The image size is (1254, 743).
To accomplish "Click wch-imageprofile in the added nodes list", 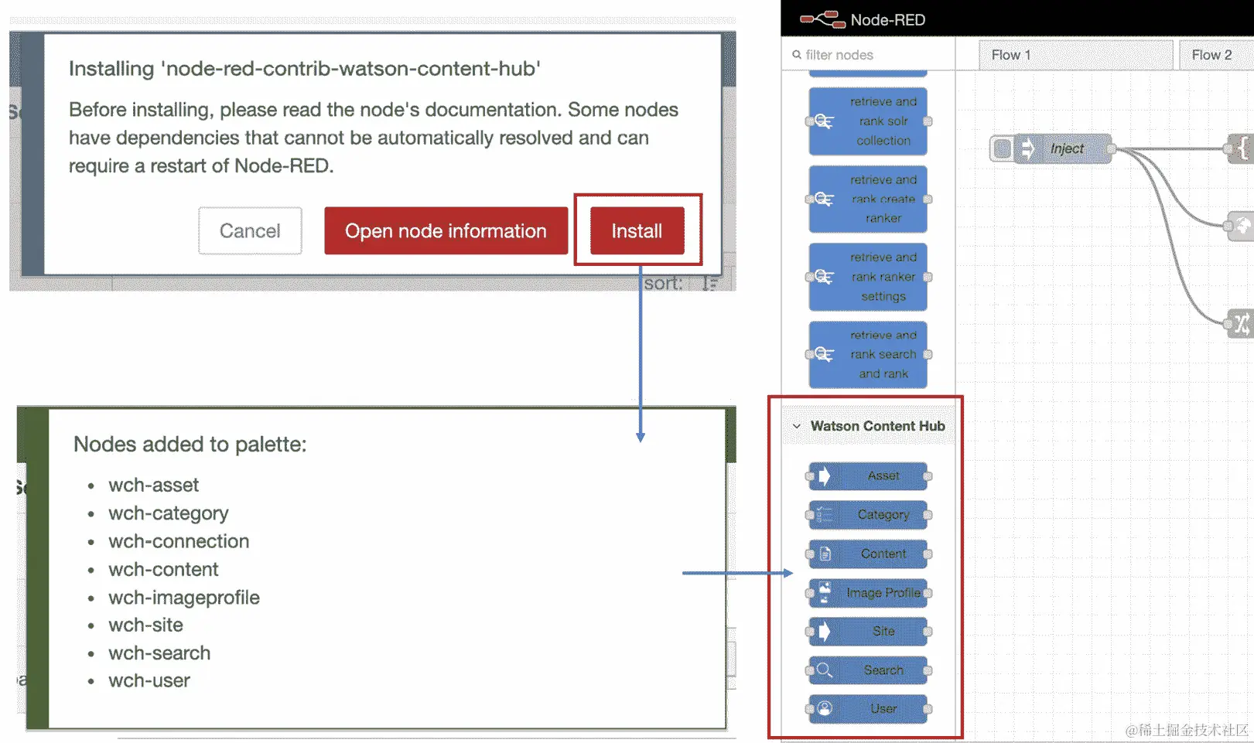I will click(184, 598).
